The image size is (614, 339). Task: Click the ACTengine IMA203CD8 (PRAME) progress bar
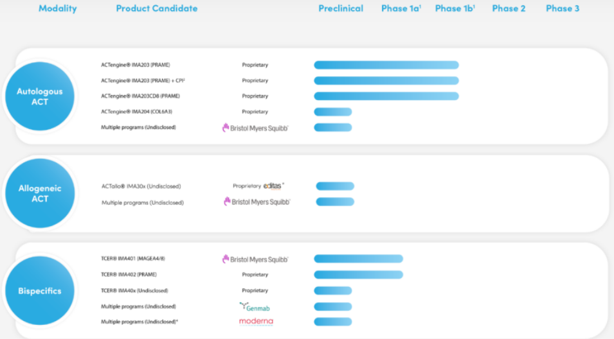pos(386,96)
